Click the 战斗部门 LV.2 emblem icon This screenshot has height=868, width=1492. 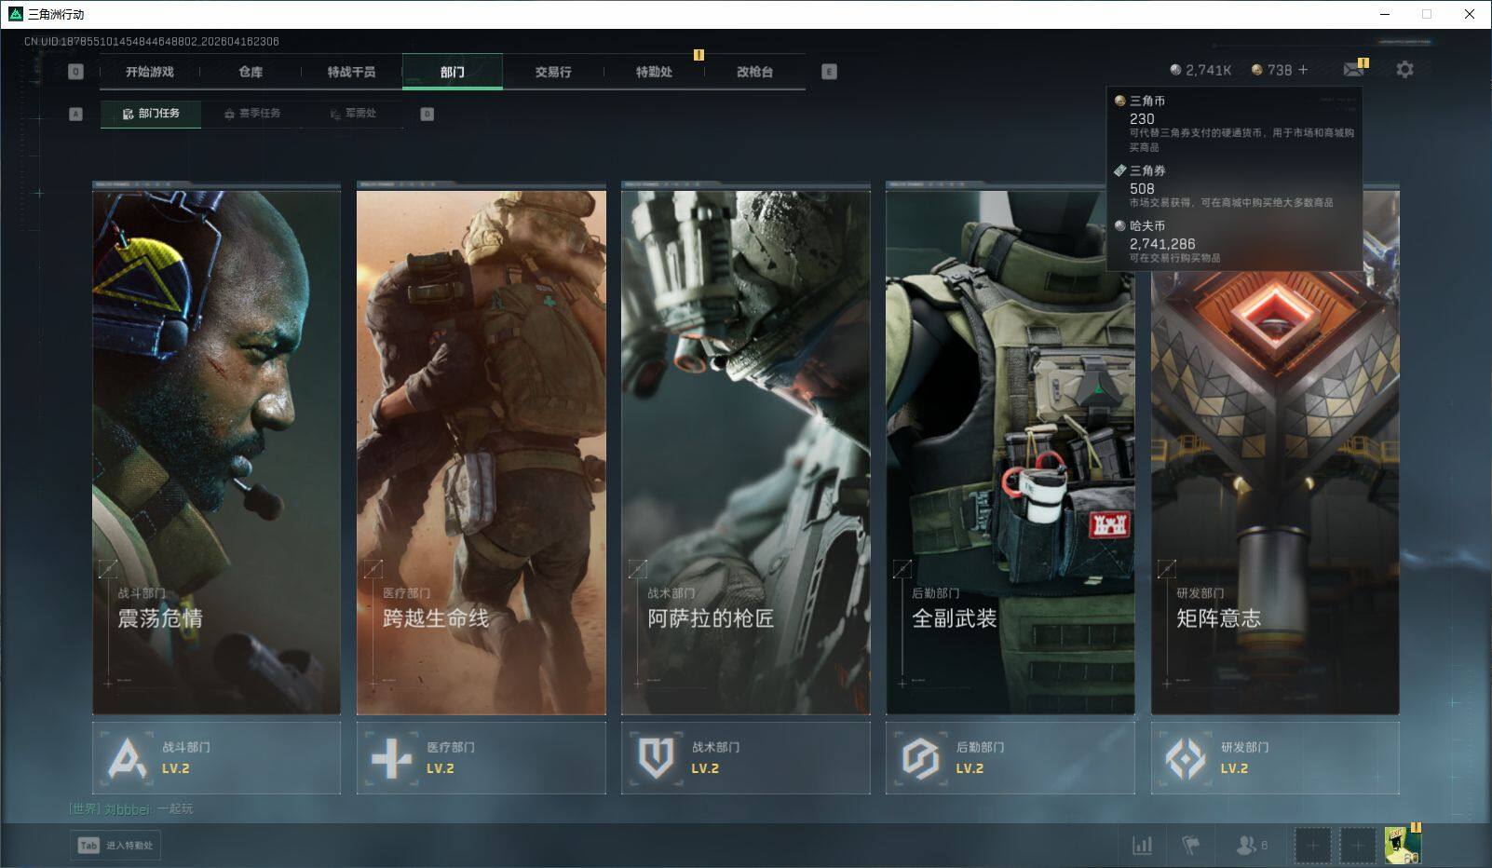[128, 758]
